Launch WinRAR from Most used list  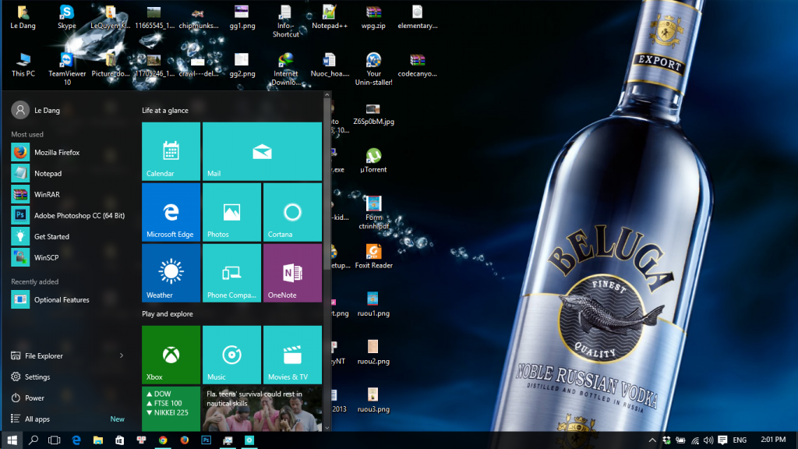click(x=69, y=194)
